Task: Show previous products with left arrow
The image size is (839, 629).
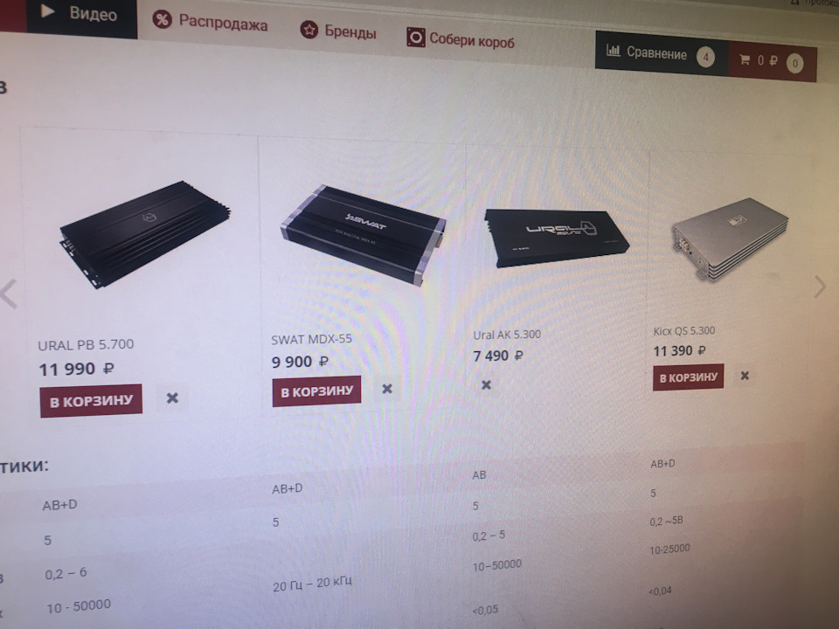Action: 9,294
